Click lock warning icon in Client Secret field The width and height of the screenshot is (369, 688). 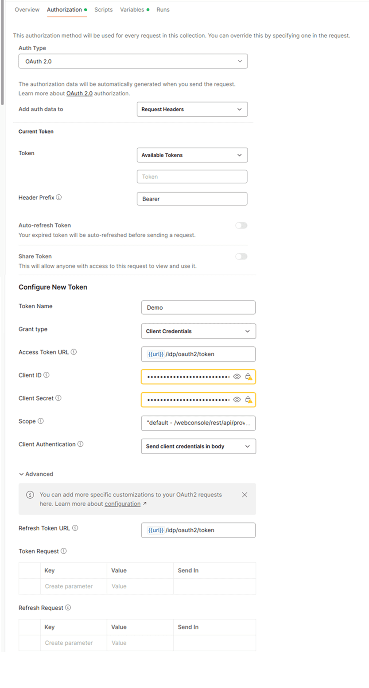249,400
